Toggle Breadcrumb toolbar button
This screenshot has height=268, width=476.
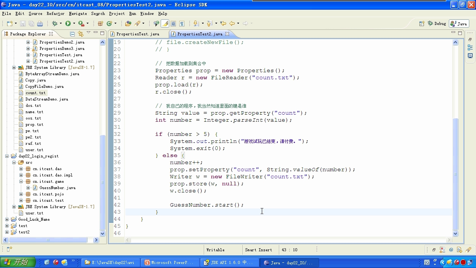point(157,23)
